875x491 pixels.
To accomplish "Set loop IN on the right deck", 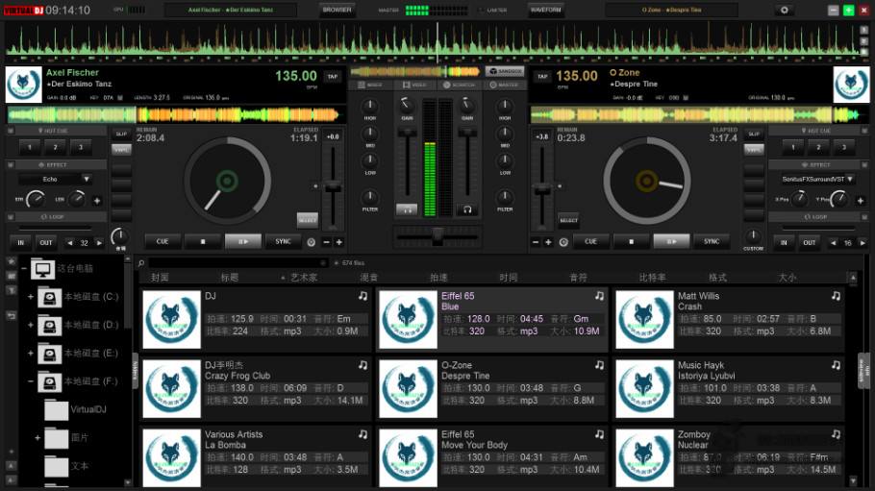I will pos(784,243).
